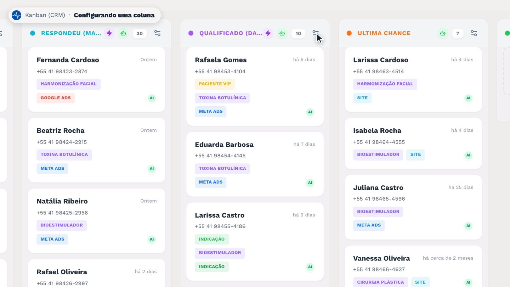Click AI badge on Natália Ribeiro card
Viewport: 510px width, 287px height.
click(152, 240)
